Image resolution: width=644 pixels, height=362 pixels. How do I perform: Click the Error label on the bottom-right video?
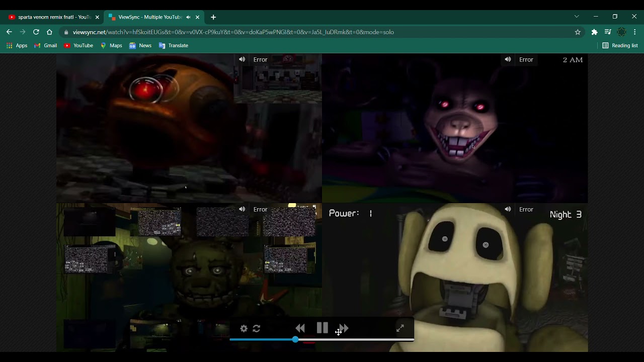click(526, 209)
